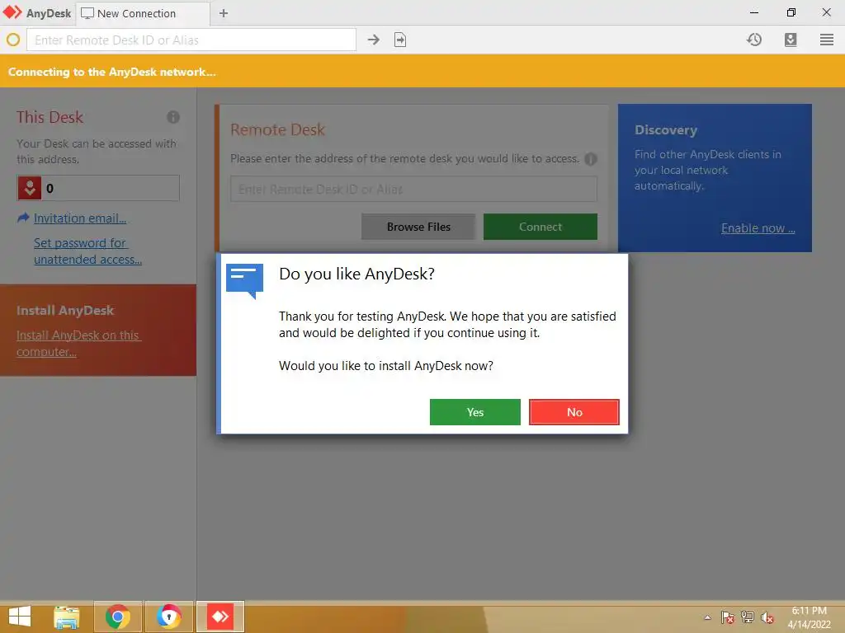Click the connection status circle indicator
845x633 pixels.
(x=13, y=40)
